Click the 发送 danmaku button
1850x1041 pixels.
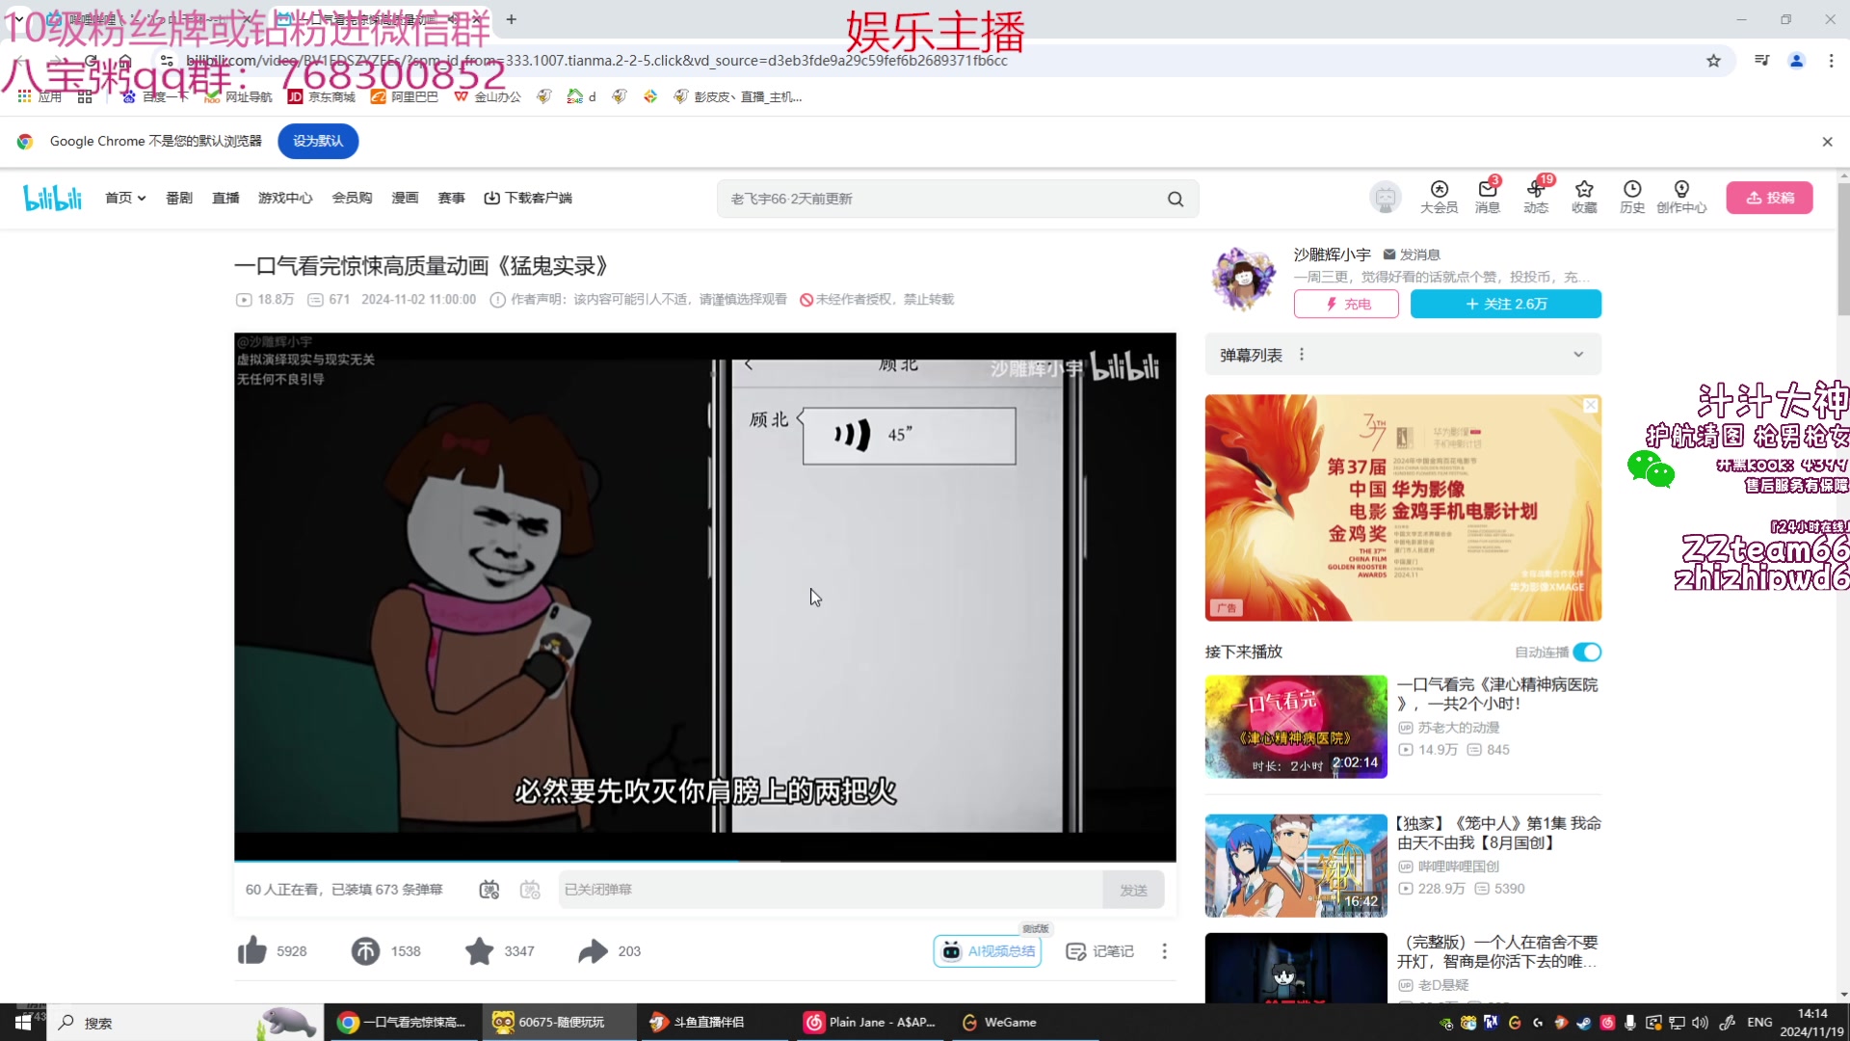1133,890
